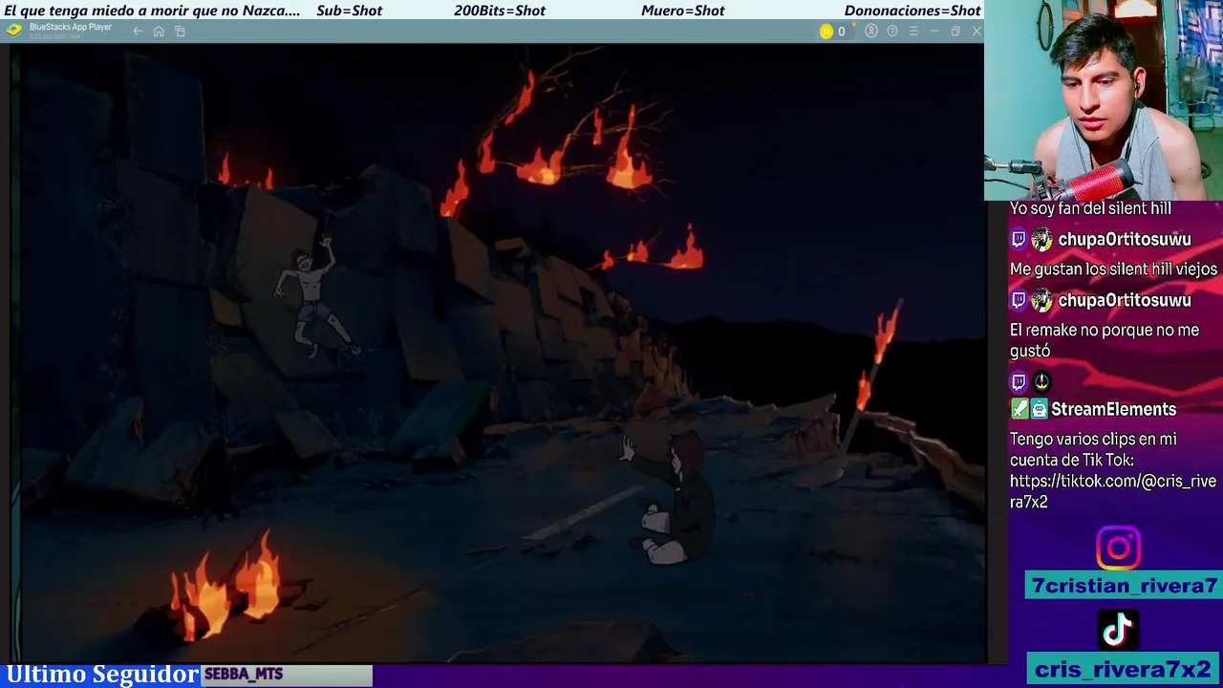Screen dimensions: 1223x688
Task: Click the streamer webcam feed
Action: click(1104, 99)
